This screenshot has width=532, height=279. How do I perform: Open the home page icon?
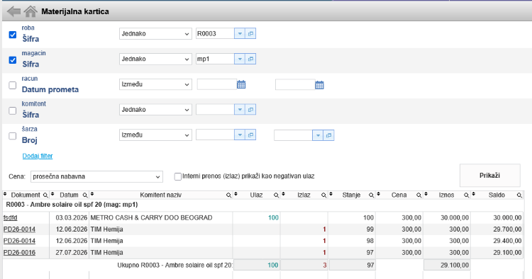coord(31,11)
